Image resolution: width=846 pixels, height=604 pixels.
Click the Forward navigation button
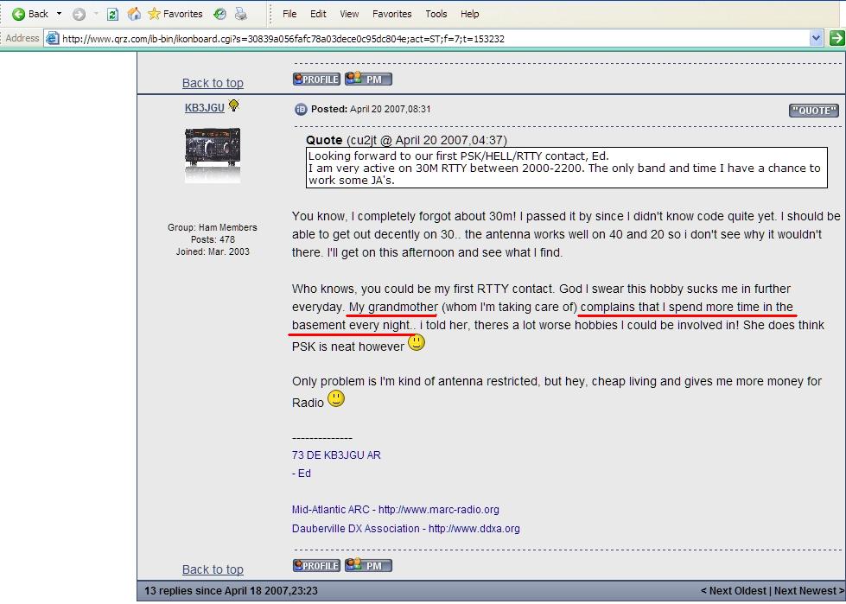coord(79,15)
